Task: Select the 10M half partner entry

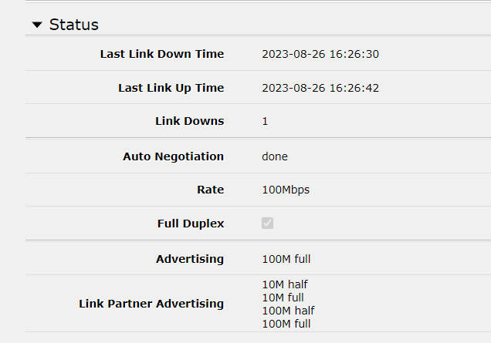Action: 285,284
